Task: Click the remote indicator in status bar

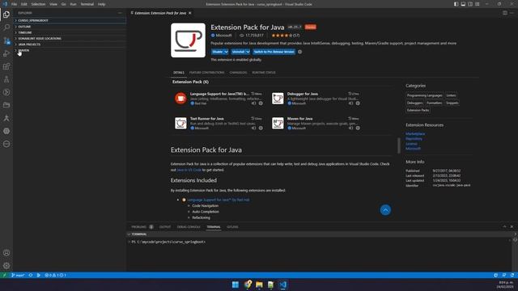Action: (4, 275)
